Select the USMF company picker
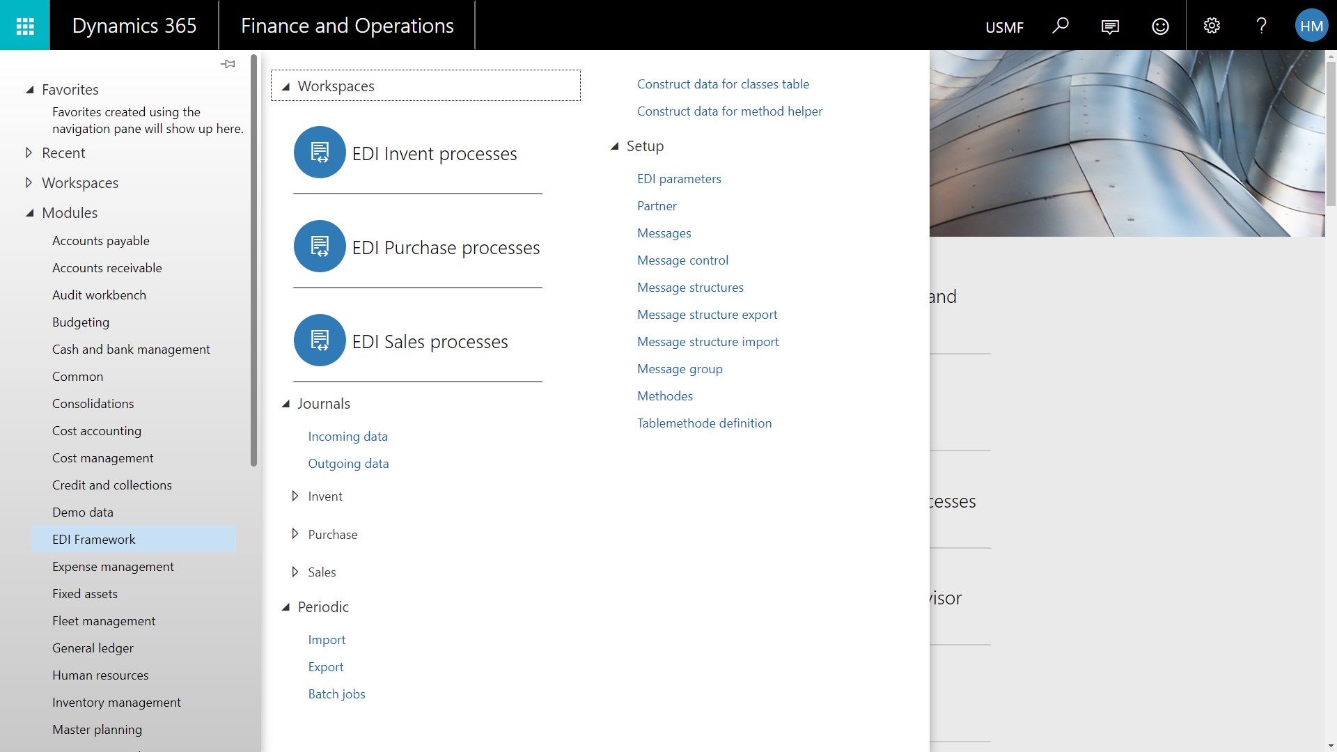 coord(1004,27)
